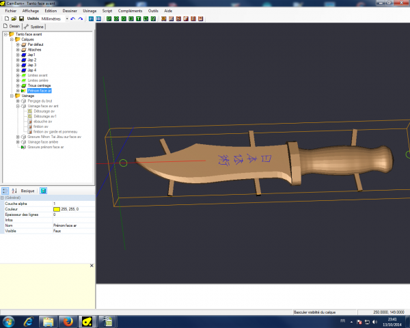Viewport: 410px width, 328px height.
Task: Click the volume icon in the system tray
Action: pos(374,322)
